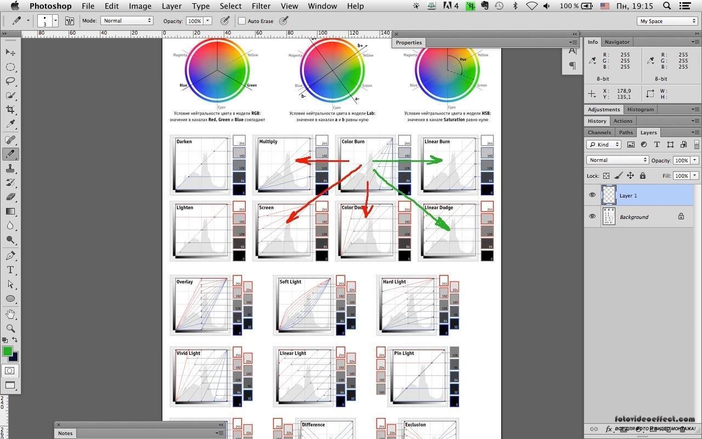Open the Image menu

point(140,6)
